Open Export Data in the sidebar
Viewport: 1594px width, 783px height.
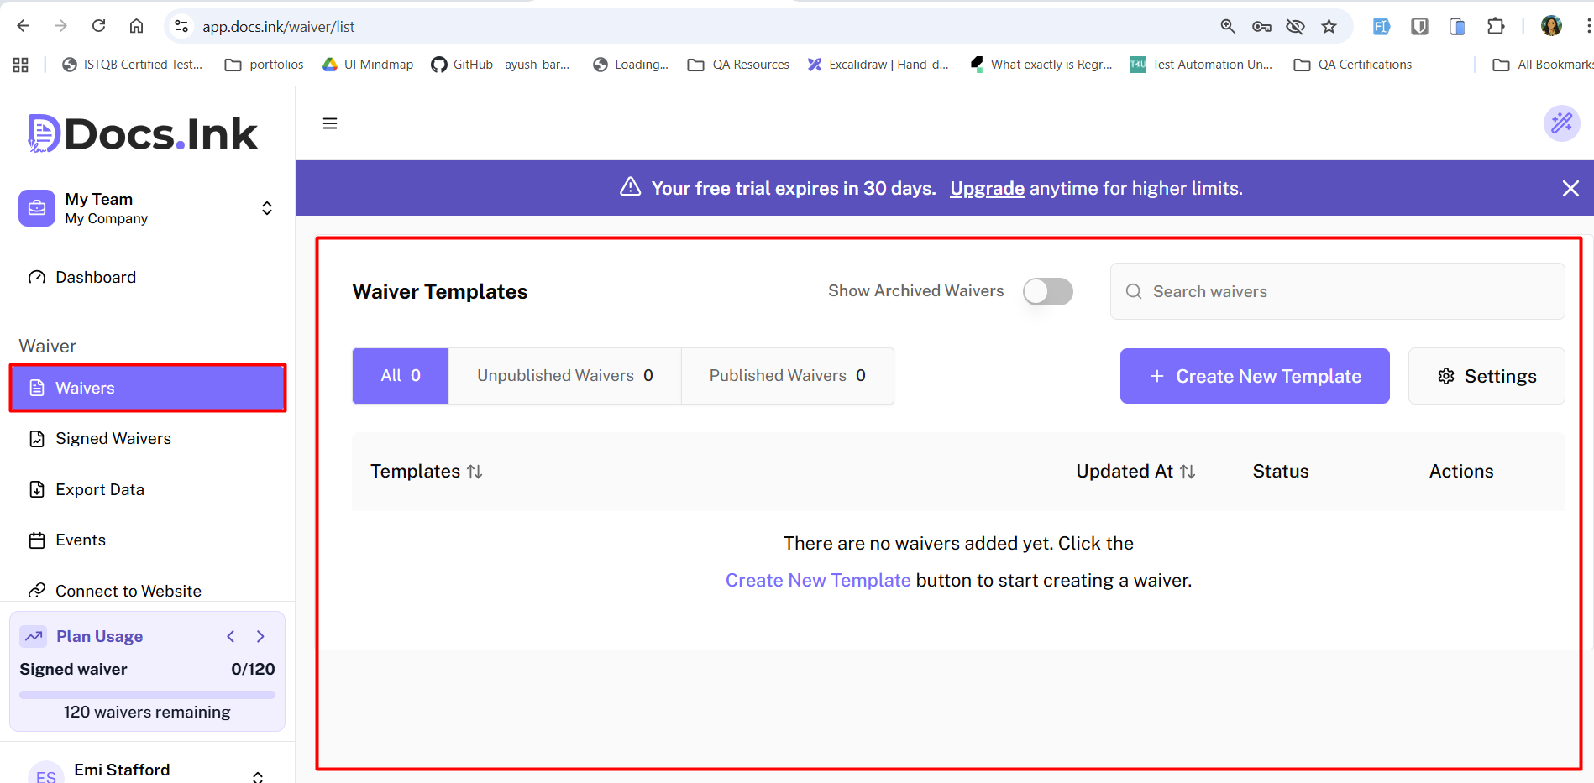99,489
